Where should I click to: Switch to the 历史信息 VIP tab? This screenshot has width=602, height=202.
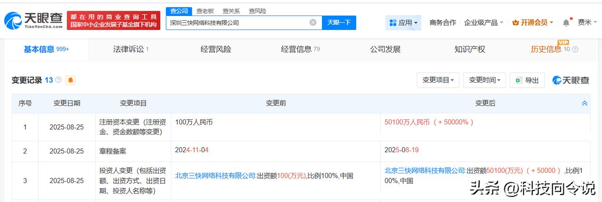(550, 49)
